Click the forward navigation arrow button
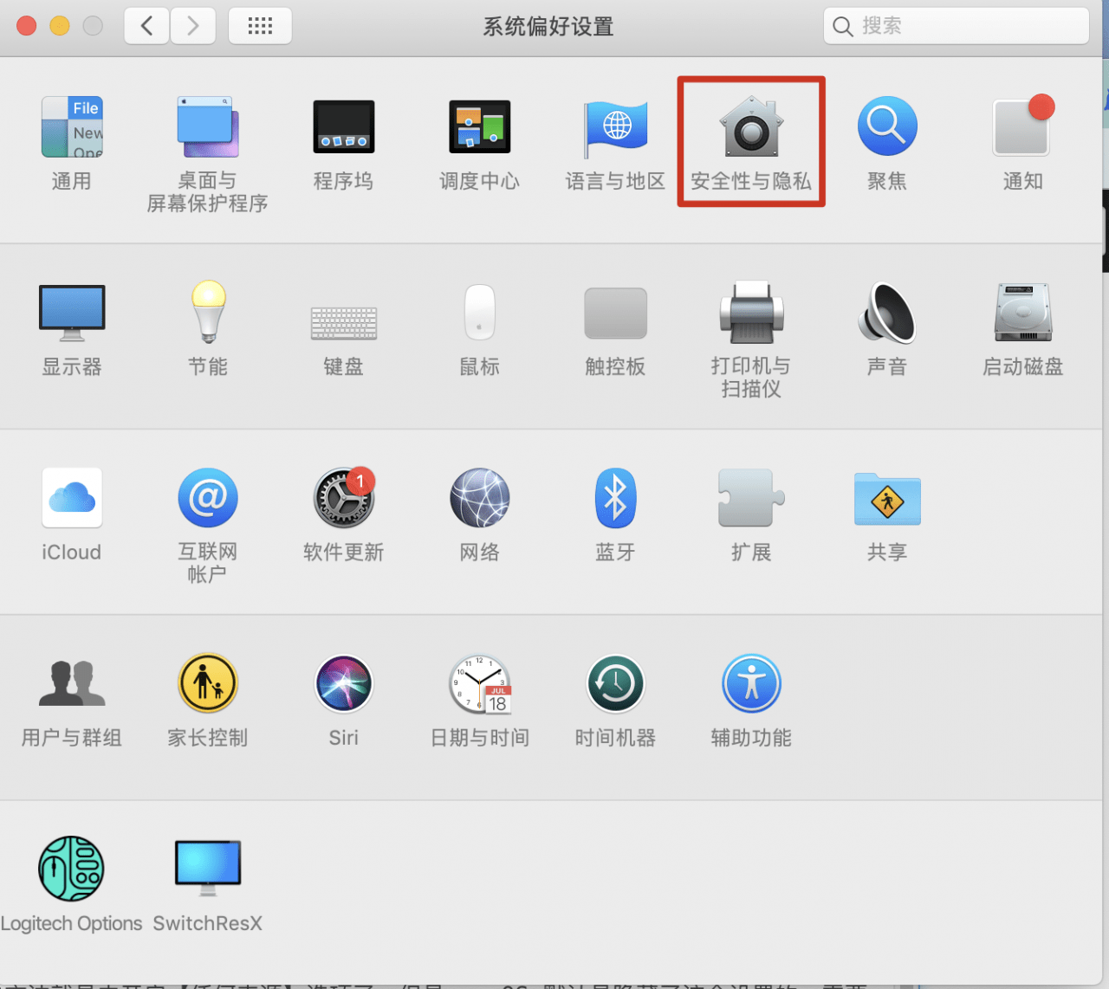 [192, 26]
